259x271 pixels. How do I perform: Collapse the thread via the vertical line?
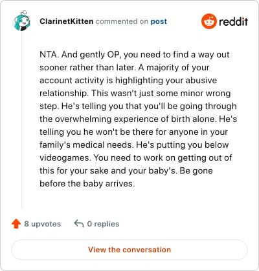(21, 121)
